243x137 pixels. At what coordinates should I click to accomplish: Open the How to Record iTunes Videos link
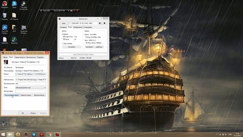click(83, 54)
